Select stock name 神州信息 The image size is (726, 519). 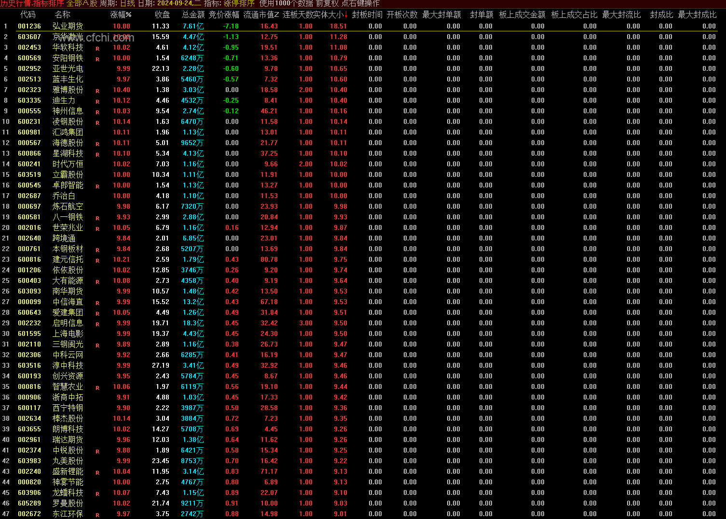[x=68, y=111]
